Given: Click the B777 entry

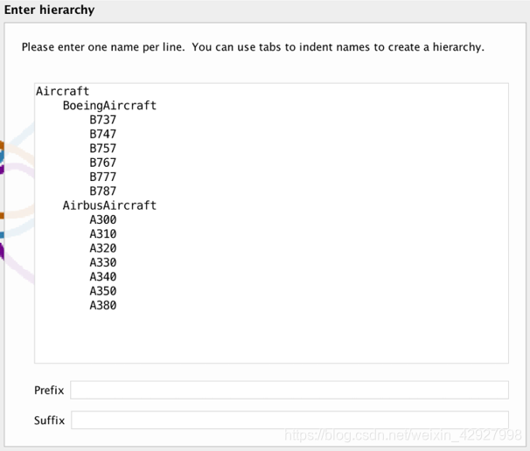Looking at the screenshot, I should click(x=102, y=177).
